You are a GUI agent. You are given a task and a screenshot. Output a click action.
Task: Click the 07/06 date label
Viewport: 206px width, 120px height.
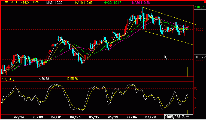point(132,117)
